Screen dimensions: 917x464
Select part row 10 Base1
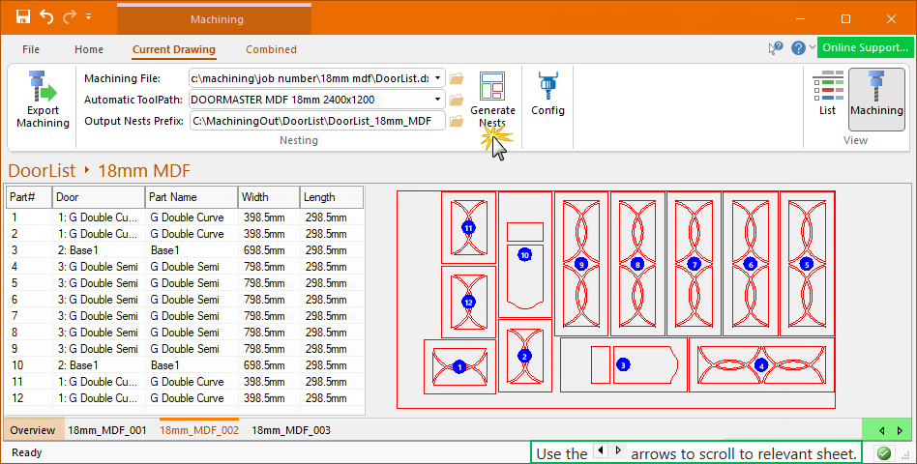(185, 365)
